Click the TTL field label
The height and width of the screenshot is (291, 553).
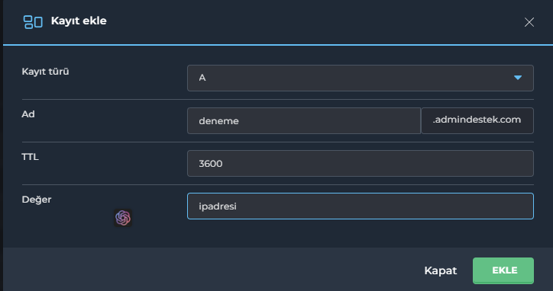(x=30, y=157)
